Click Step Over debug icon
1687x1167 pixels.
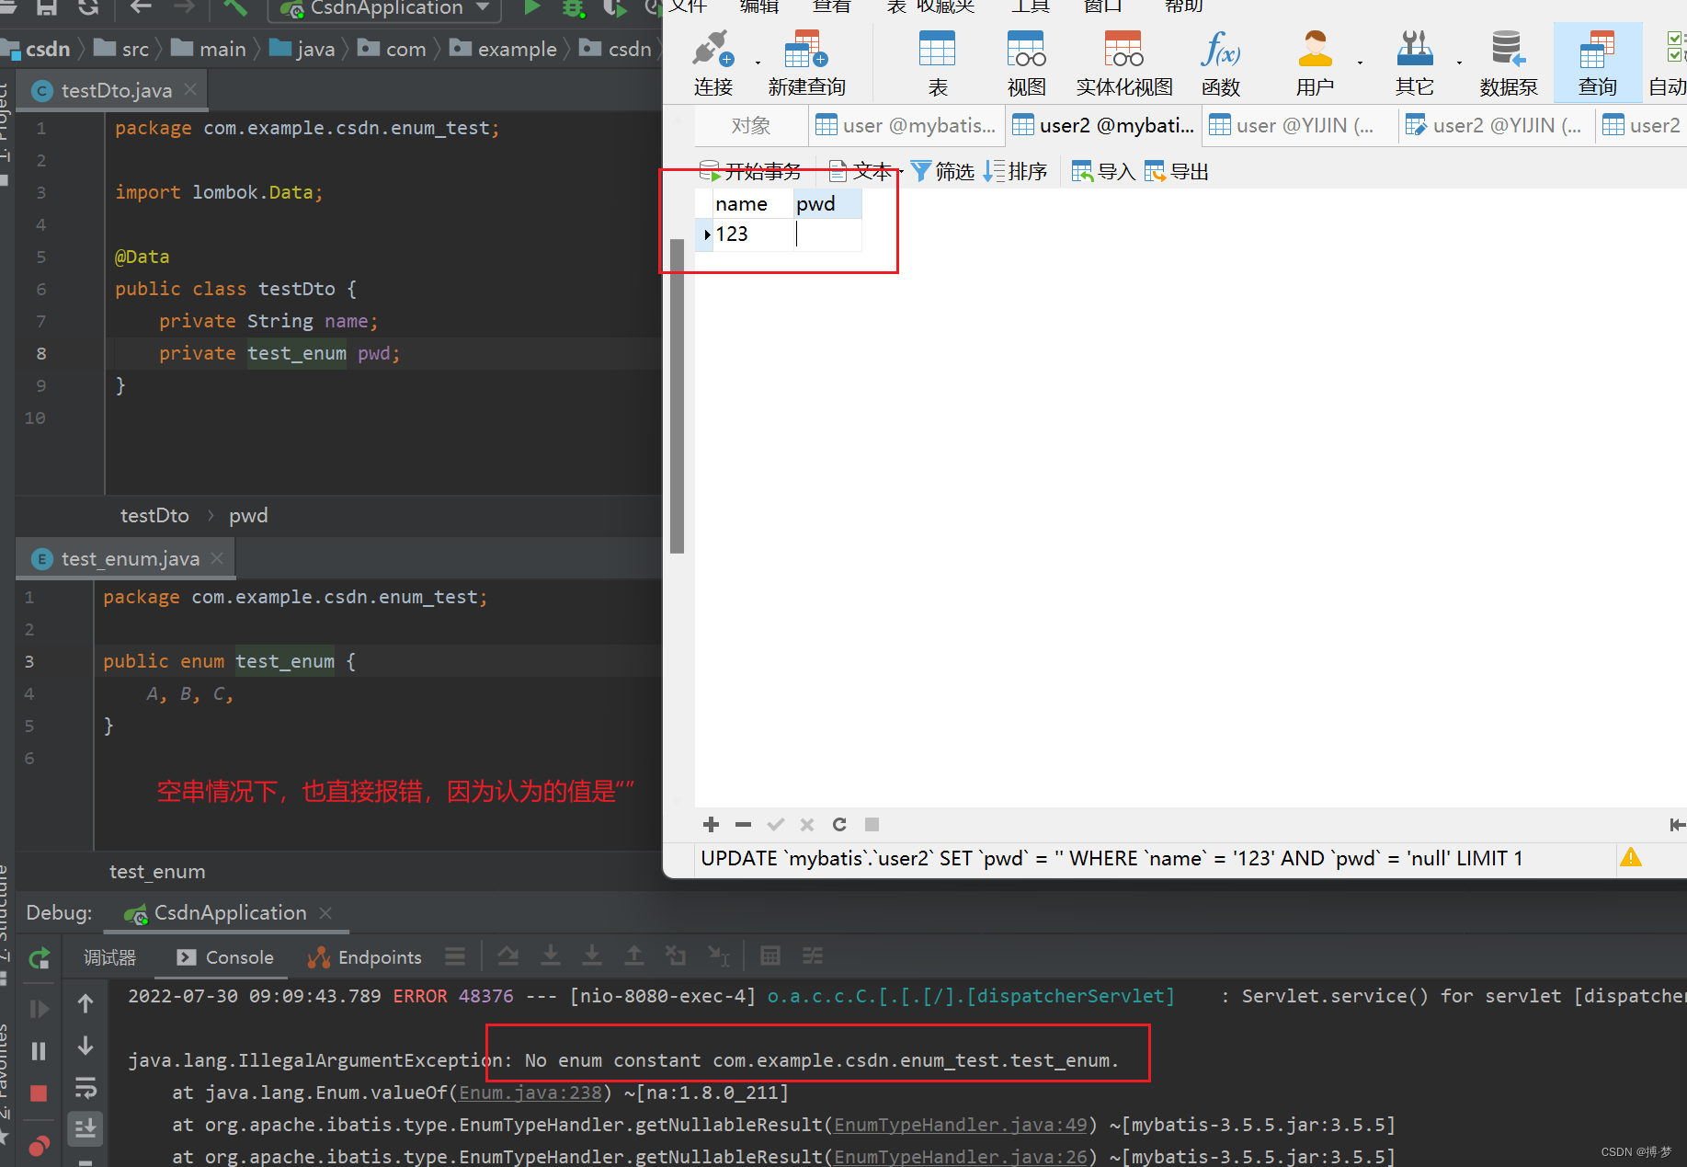point(508,956)
